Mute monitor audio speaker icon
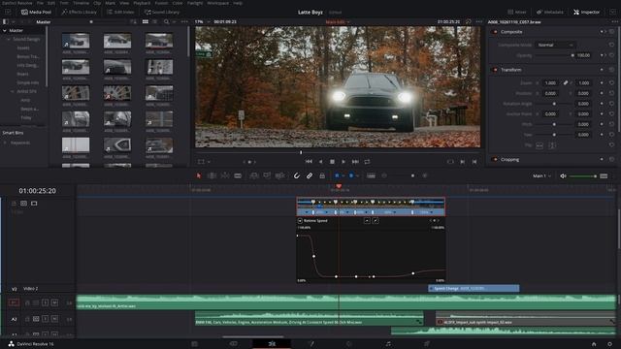This screenshot has width=621, height=349. (563, 175)
